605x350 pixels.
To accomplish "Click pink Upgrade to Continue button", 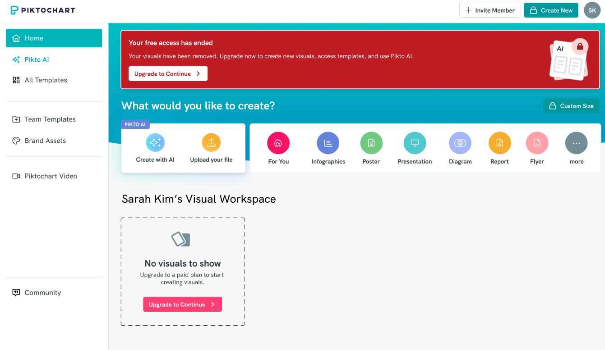I will coord(183,305).
